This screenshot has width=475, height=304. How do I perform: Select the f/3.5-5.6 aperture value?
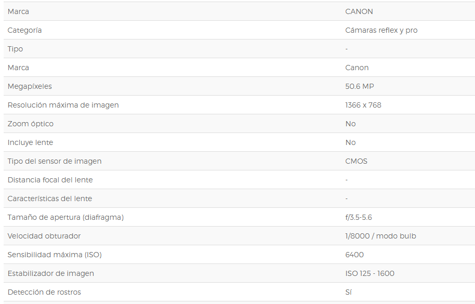click(359, 217)
